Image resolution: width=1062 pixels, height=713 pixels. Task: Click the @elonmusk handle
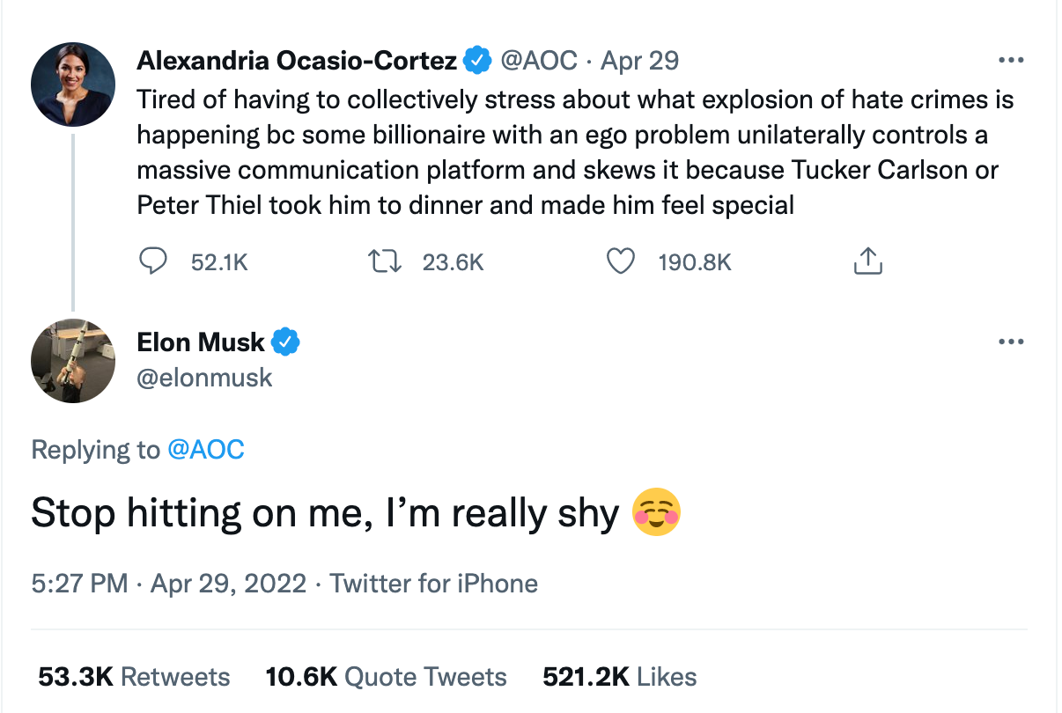pos(204,378)
